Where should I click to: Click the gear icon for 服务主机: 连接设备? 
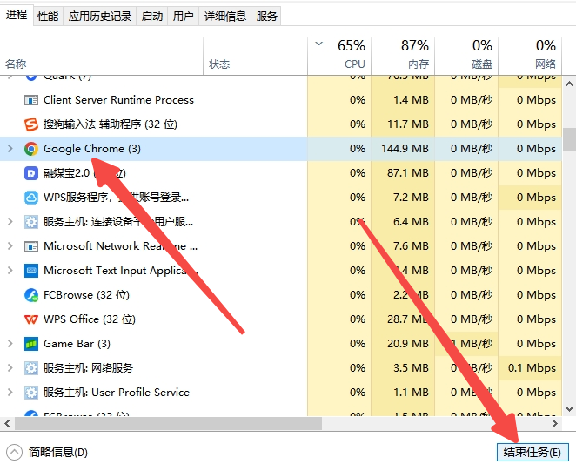(31, 222)
